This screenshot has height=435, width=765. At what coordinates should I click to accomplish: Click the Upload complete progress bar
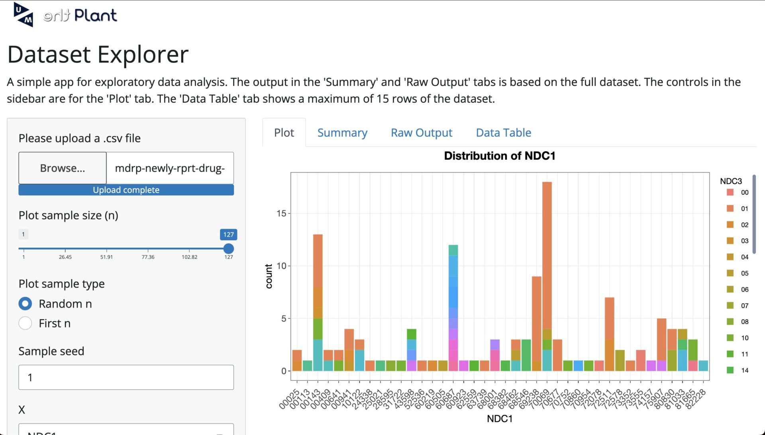click(x=126, y=190)
